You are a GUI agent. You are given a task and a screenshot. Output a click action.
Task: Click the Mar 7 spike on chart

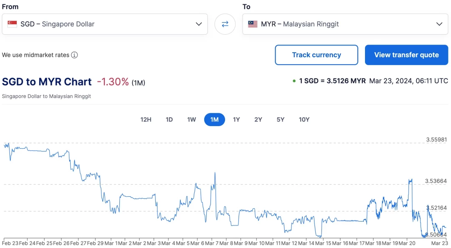[215, 173]
